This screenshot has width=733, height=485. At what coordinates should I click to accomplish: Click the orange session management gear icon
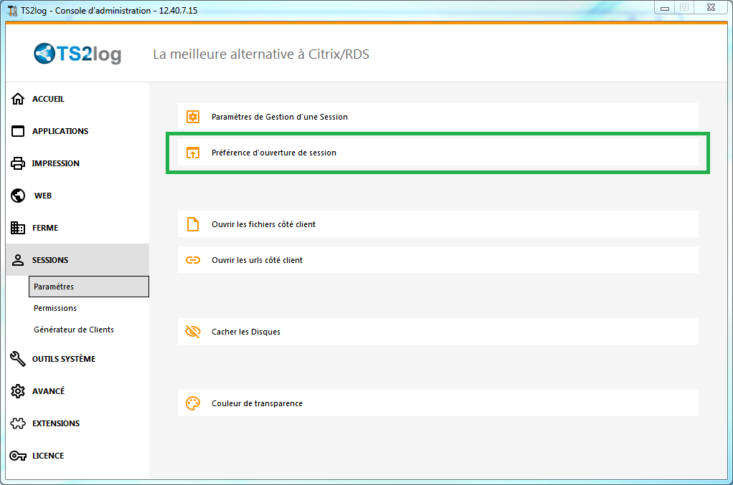193,117
